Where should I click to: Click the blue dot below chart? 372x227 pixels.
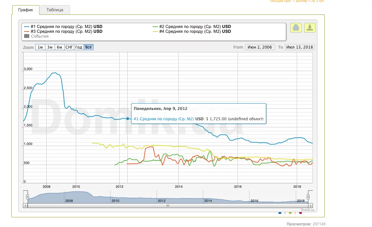click(280, 213)
